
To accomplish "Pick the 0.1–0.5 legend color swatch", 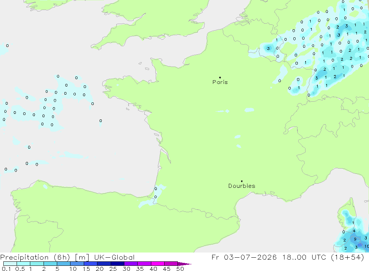I will click(x=10, y=264).
